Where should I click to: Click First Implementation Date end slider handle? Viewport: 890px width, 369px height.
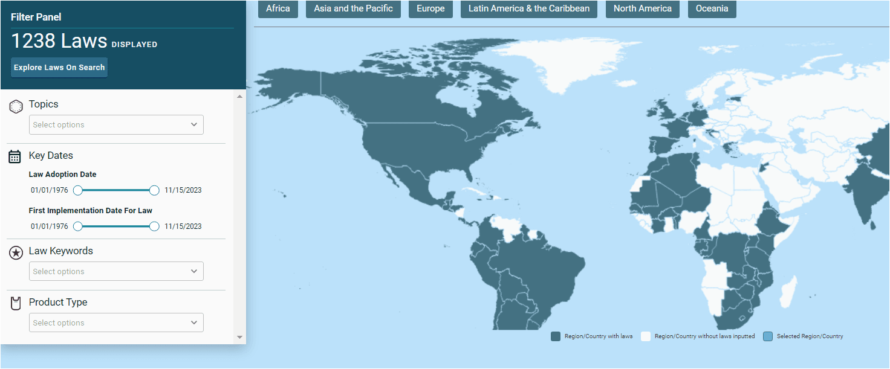coord(154,226)
